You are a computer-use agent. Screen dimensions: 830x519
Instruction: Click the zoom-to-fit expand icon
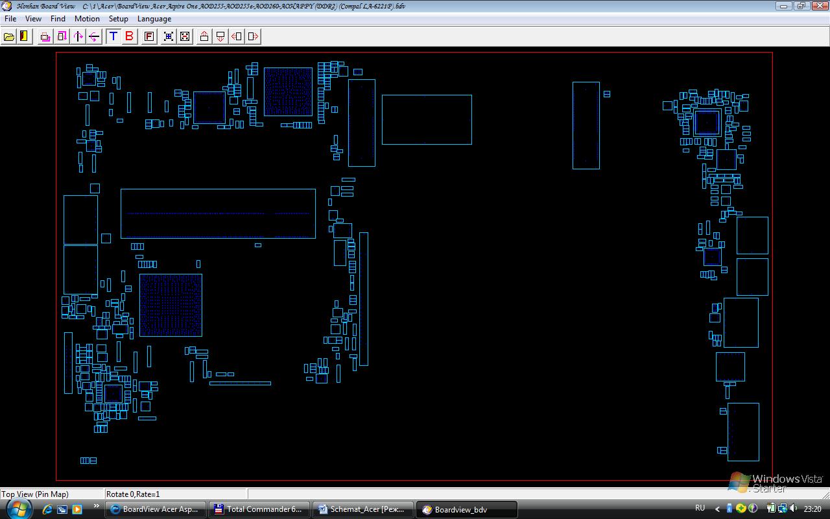(x=169, y=36)
